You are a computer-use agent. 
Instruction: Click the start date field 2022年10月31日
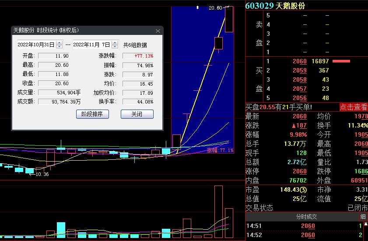point(36,45)
